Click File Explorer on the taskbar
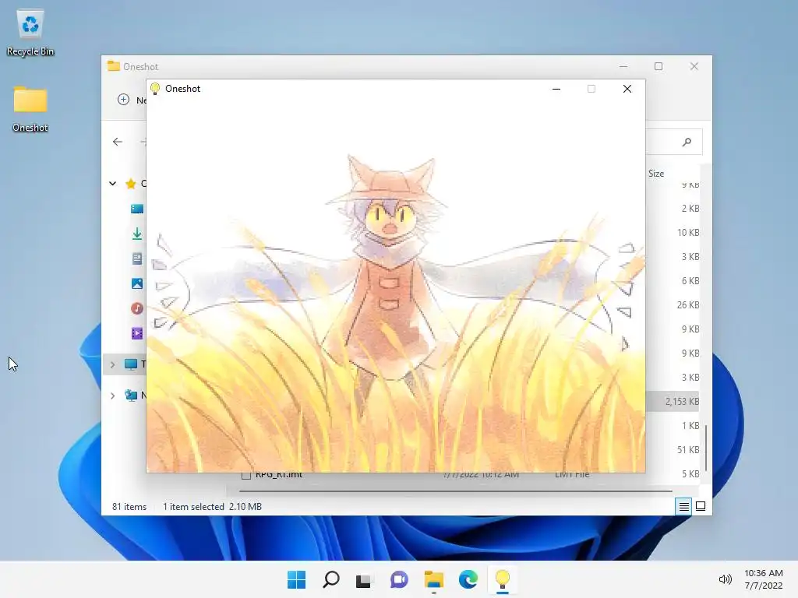This screenshot has width=798, height=598. click(x=433, y=579)
